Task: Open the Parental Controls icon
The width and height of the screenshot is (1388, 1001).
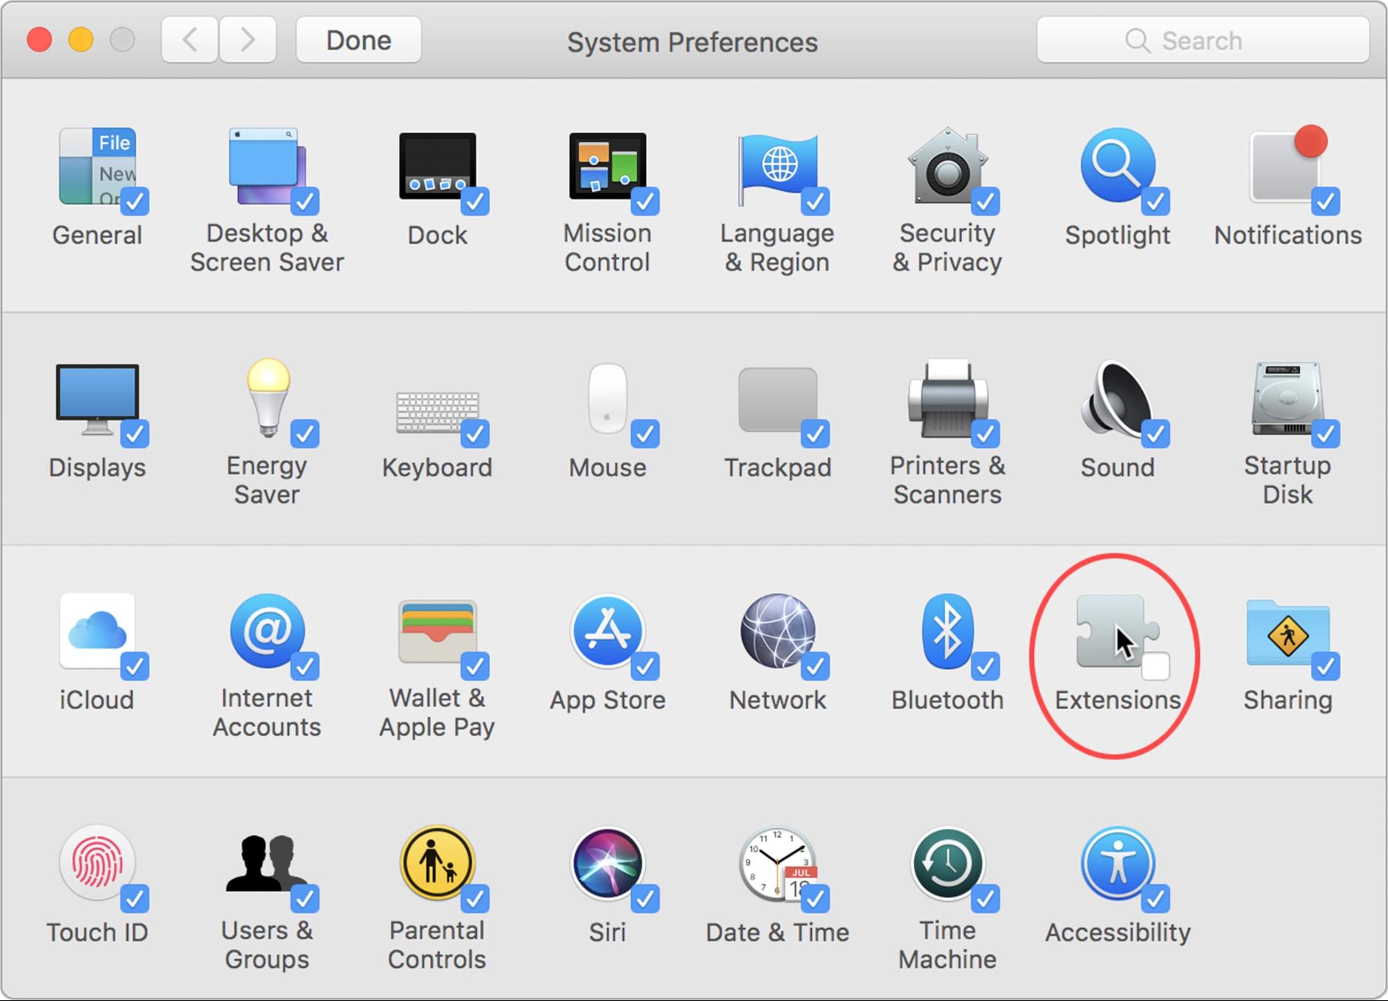Action: 437,864
